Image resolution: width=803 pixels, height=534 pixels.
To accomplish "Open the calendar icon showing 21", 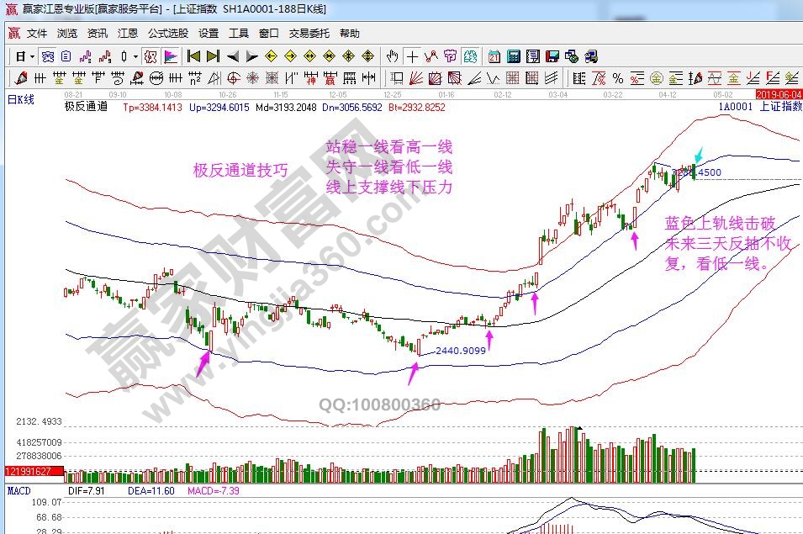I will tap(494, 57).
